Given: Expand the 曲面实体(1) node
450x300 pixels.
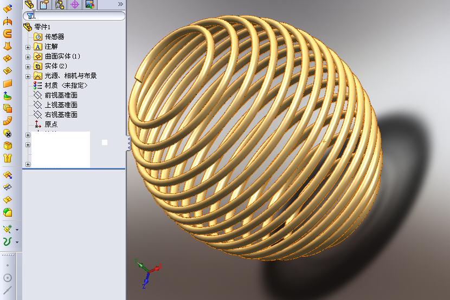Looking at the screenshot, I should click(28, 57).
